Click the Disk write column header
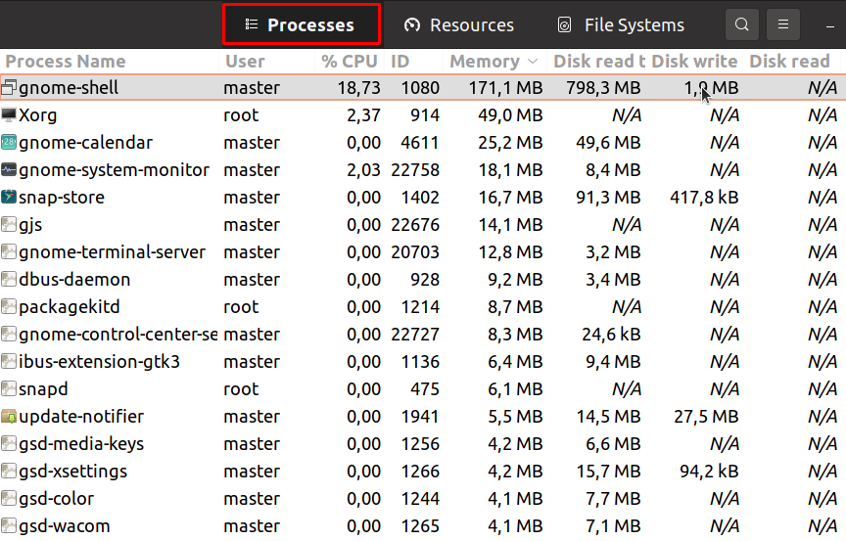Image resolution: width=846 pixels, height=541 pixels. (694, 61)
